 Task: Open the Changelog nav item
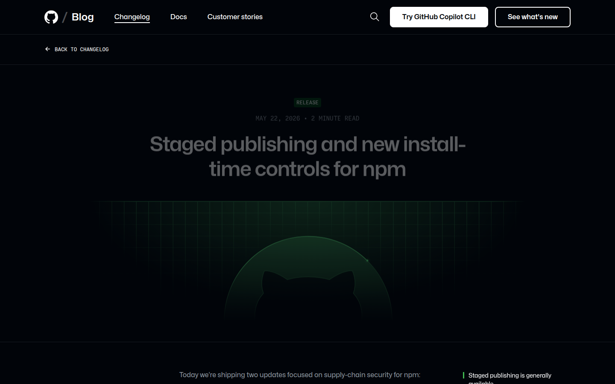click(132, 17)
